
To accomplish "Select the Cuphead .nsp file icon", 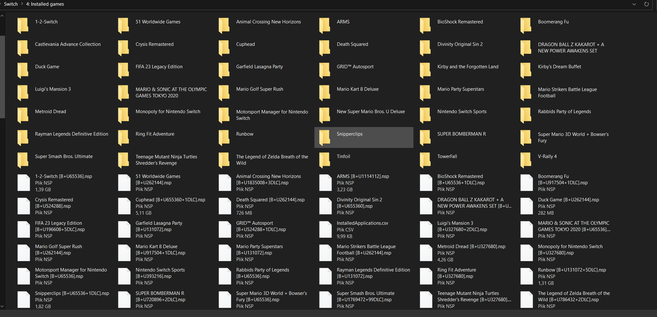I will click(124, 206).
